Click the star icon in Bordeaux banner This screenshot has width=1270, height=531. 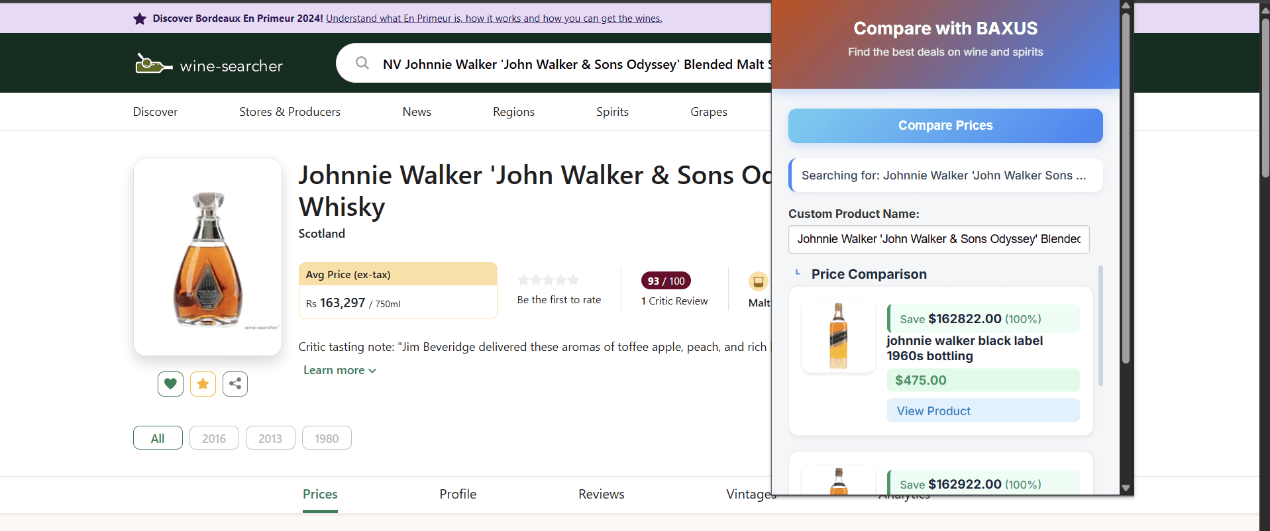coord(140,19)
